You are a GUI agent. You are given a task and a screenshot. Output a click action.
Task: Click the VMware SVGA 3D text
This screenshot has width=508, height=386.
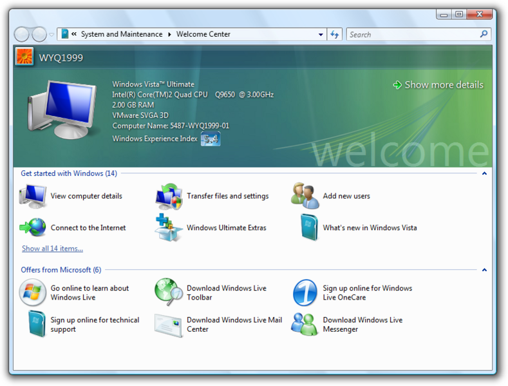[x=140, y=115]
